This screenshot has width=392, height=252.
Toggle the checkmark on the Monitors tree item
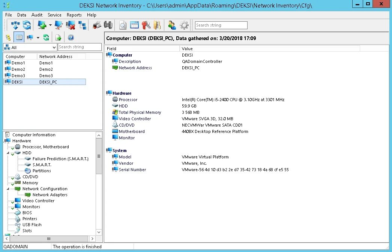12,208
